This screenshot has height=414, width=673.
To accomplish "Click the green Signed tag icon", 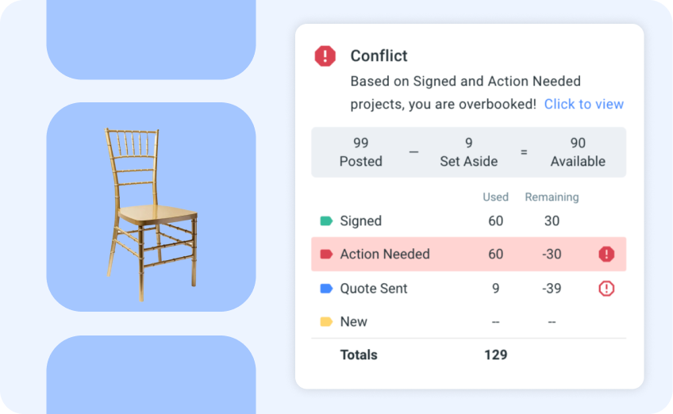I will pyautogui.click(x=326, y=221).
